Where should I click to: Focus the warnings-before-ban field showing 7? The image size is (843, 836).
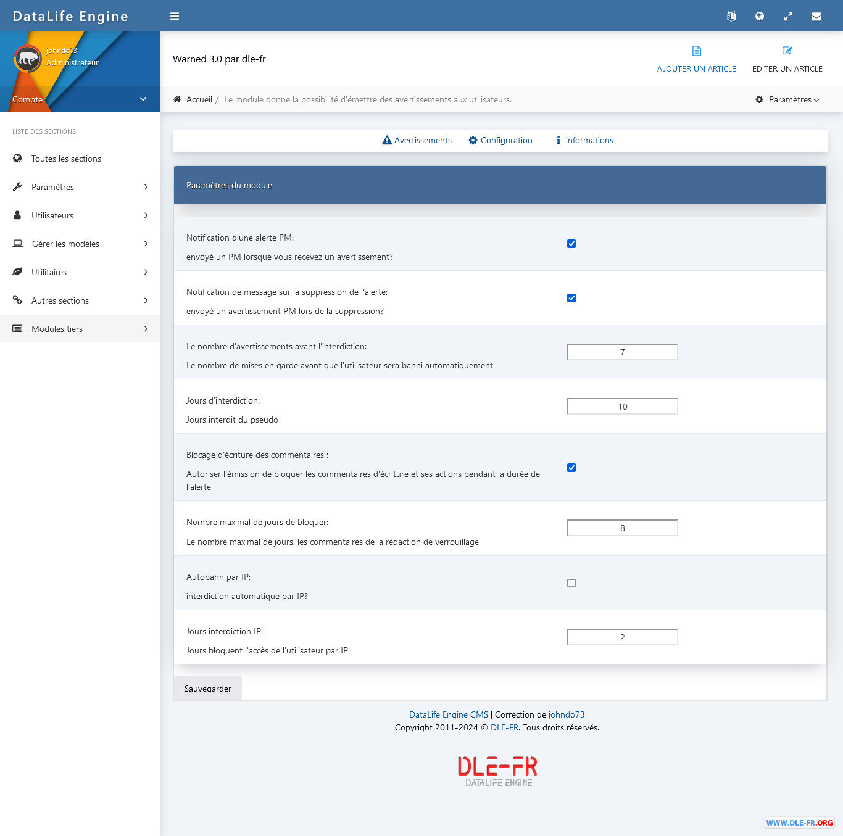pyautogui.click(x=623, y=352)
